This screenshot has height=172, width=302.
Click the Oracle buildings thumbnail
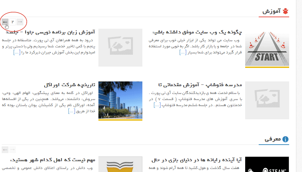pos(120,100)
